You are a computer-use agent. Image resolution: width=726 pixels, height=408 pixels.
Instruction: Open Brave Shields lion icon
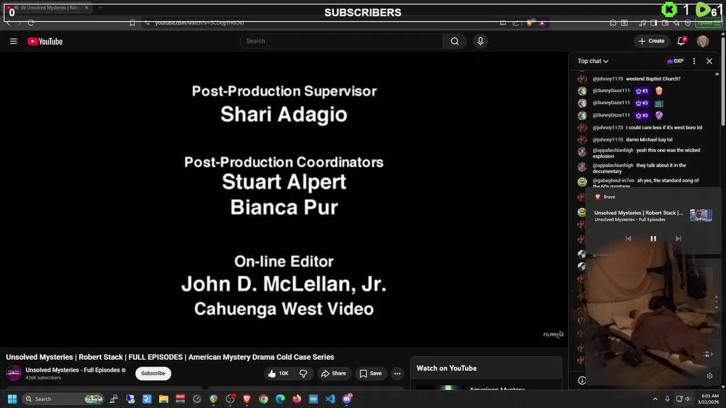tap(529, 23)
